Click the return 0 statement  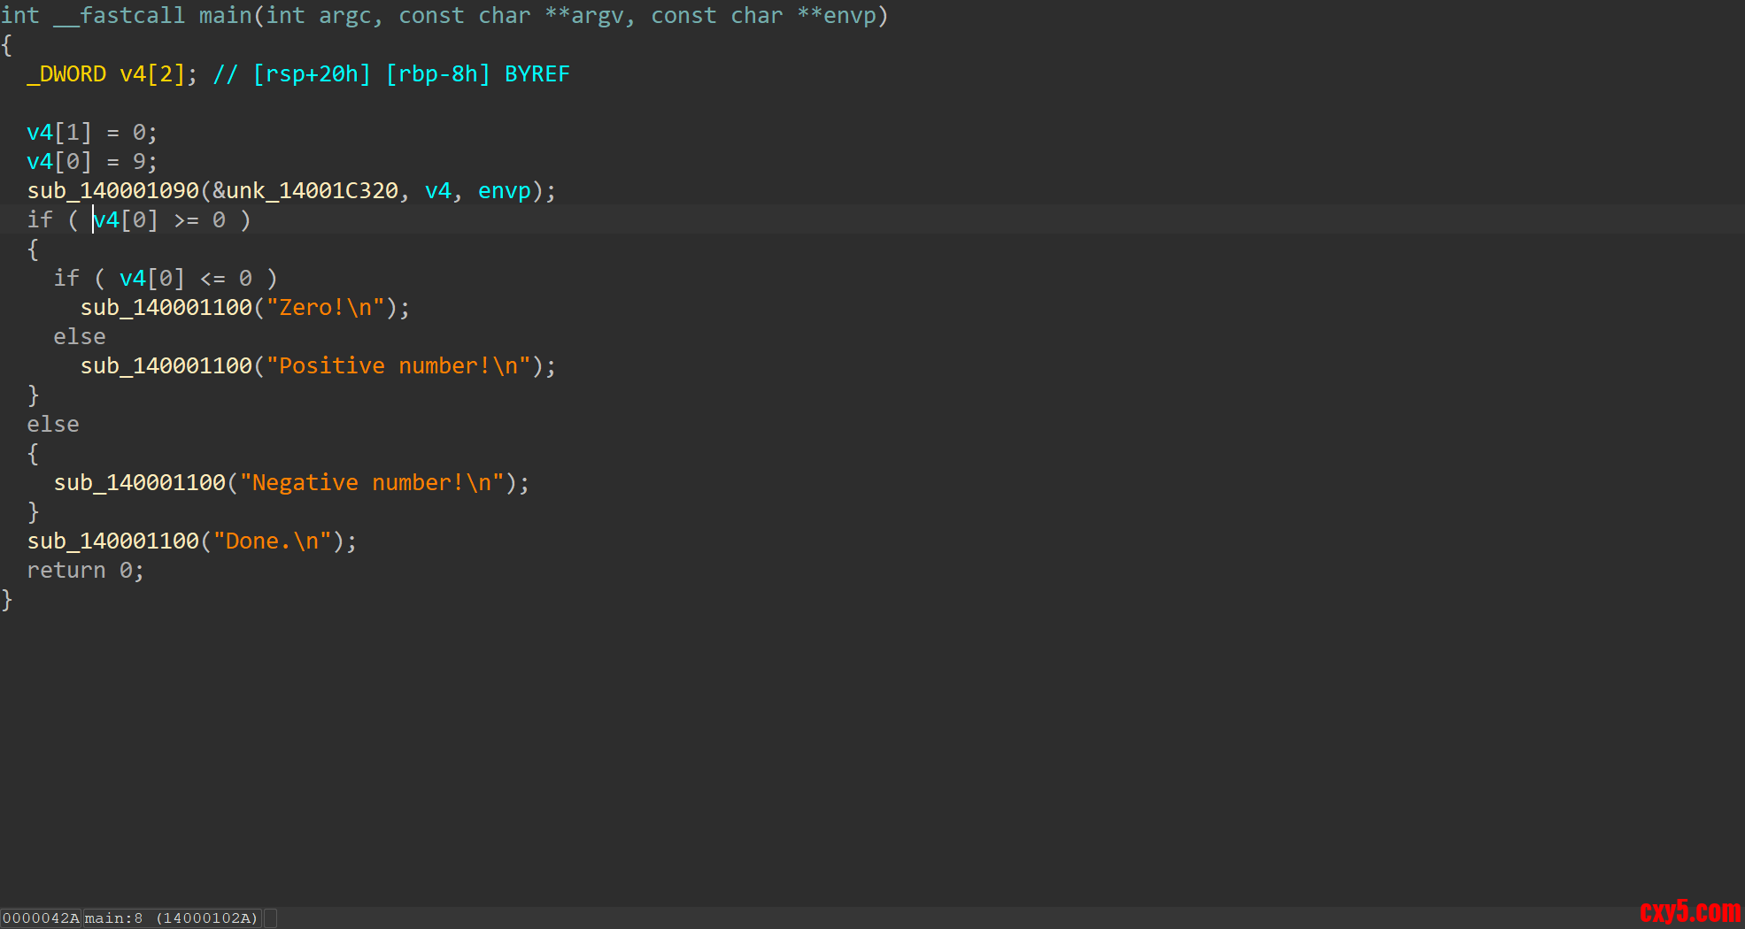[x=84, y=571]
